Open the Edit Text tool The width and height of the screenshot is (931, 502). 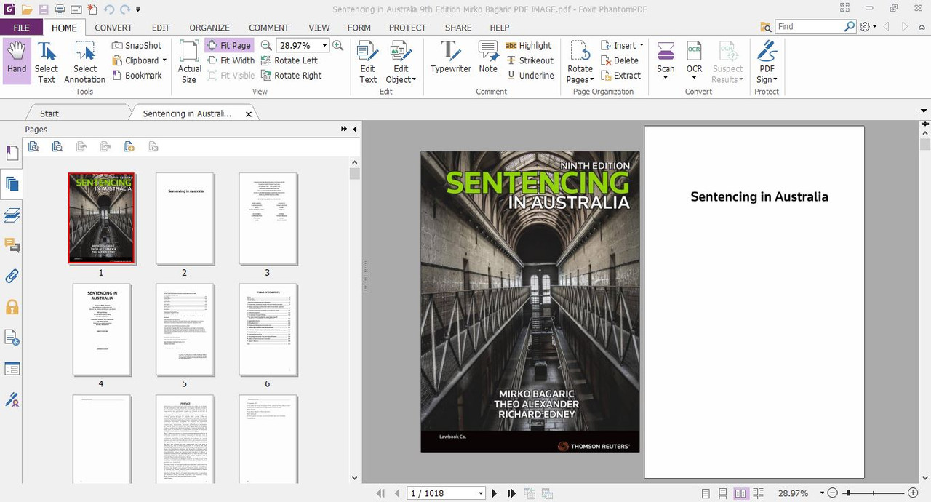pyautogui.click(x=368, y=61)
